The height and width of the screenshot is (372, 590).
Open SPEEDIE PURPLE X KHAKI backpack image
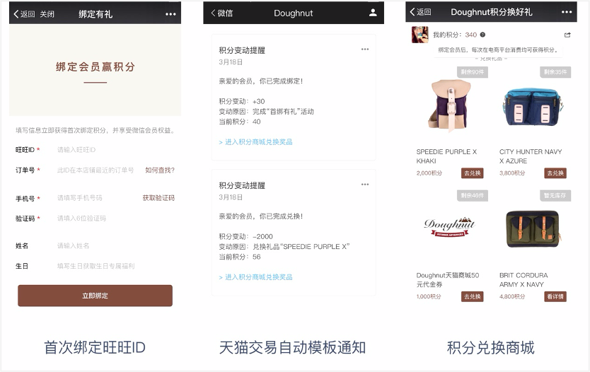[450, 105]
